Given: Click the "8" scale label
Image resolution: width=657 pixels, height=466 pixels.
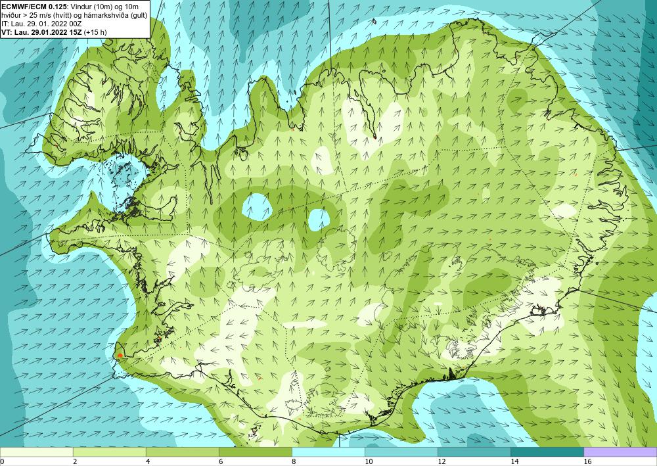Looking at the screenshot, I should (x=294, y=461).
